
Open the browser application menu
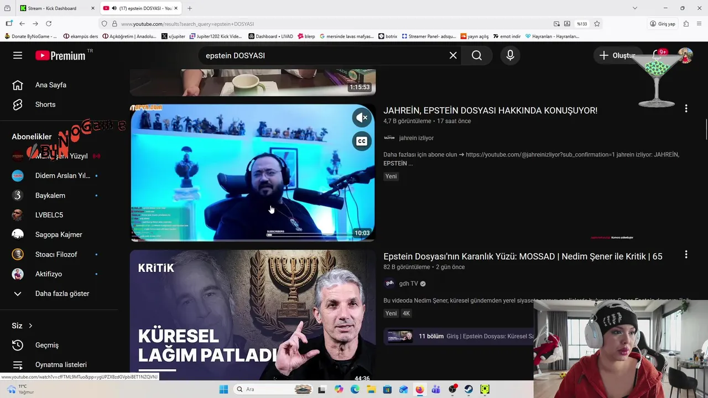tap(699, 24)
